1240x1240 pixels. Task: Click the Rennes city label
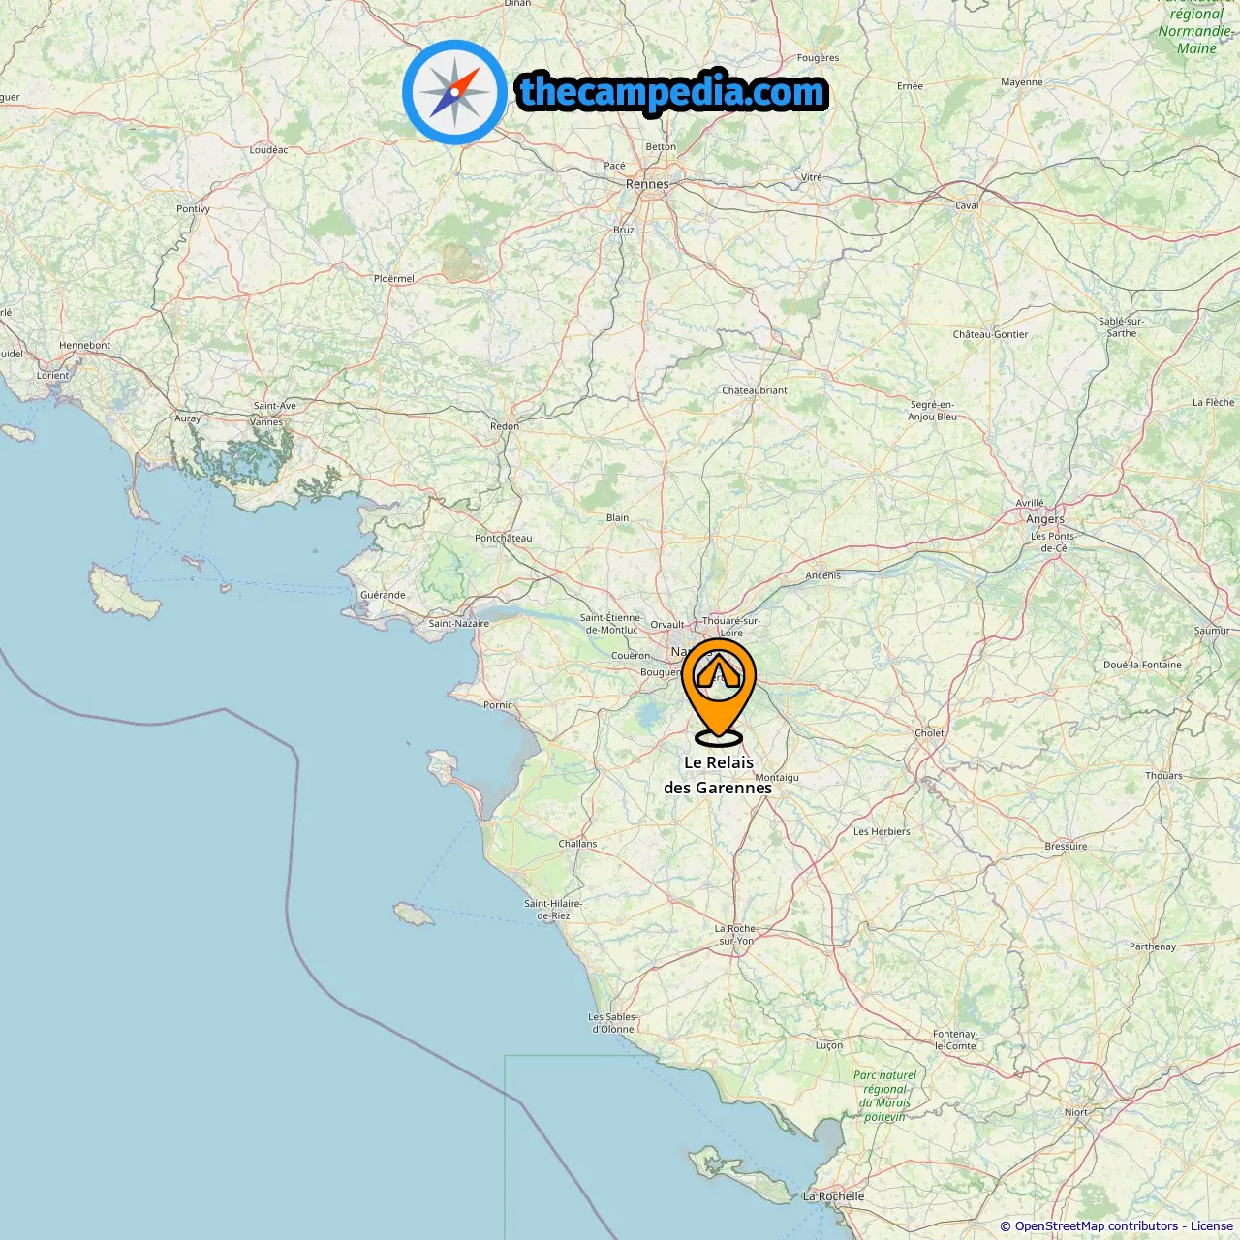click(647, 184)
